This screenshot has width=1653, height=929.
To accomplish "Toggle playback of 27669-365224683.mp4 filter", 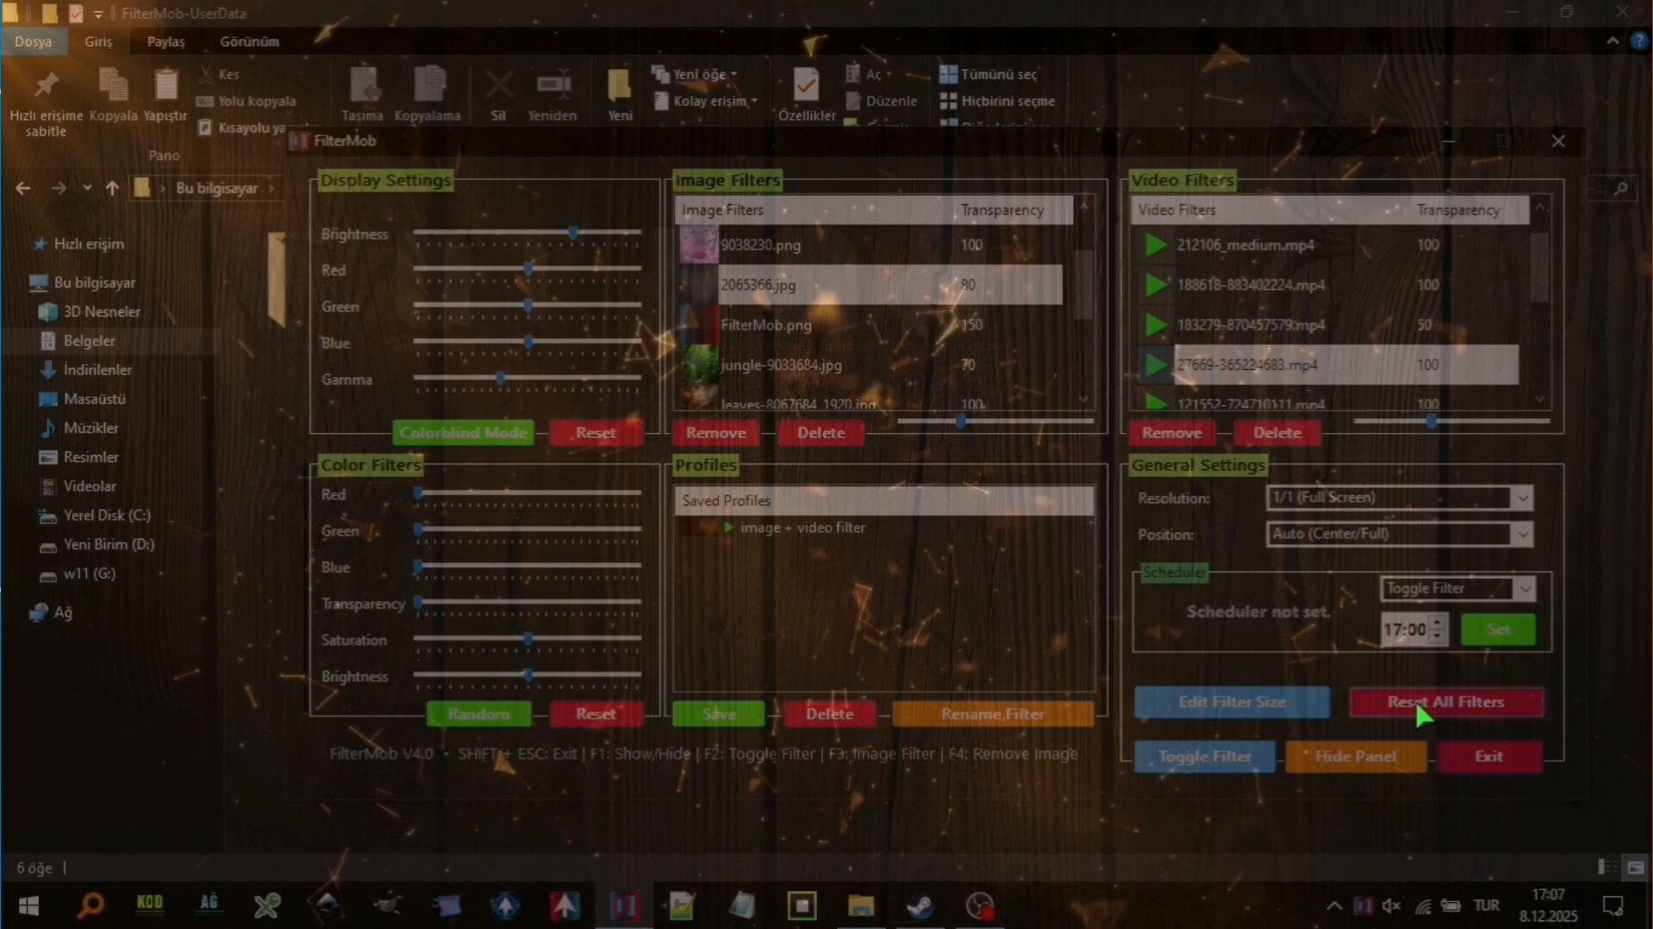I will click(x=1156, y=365).
